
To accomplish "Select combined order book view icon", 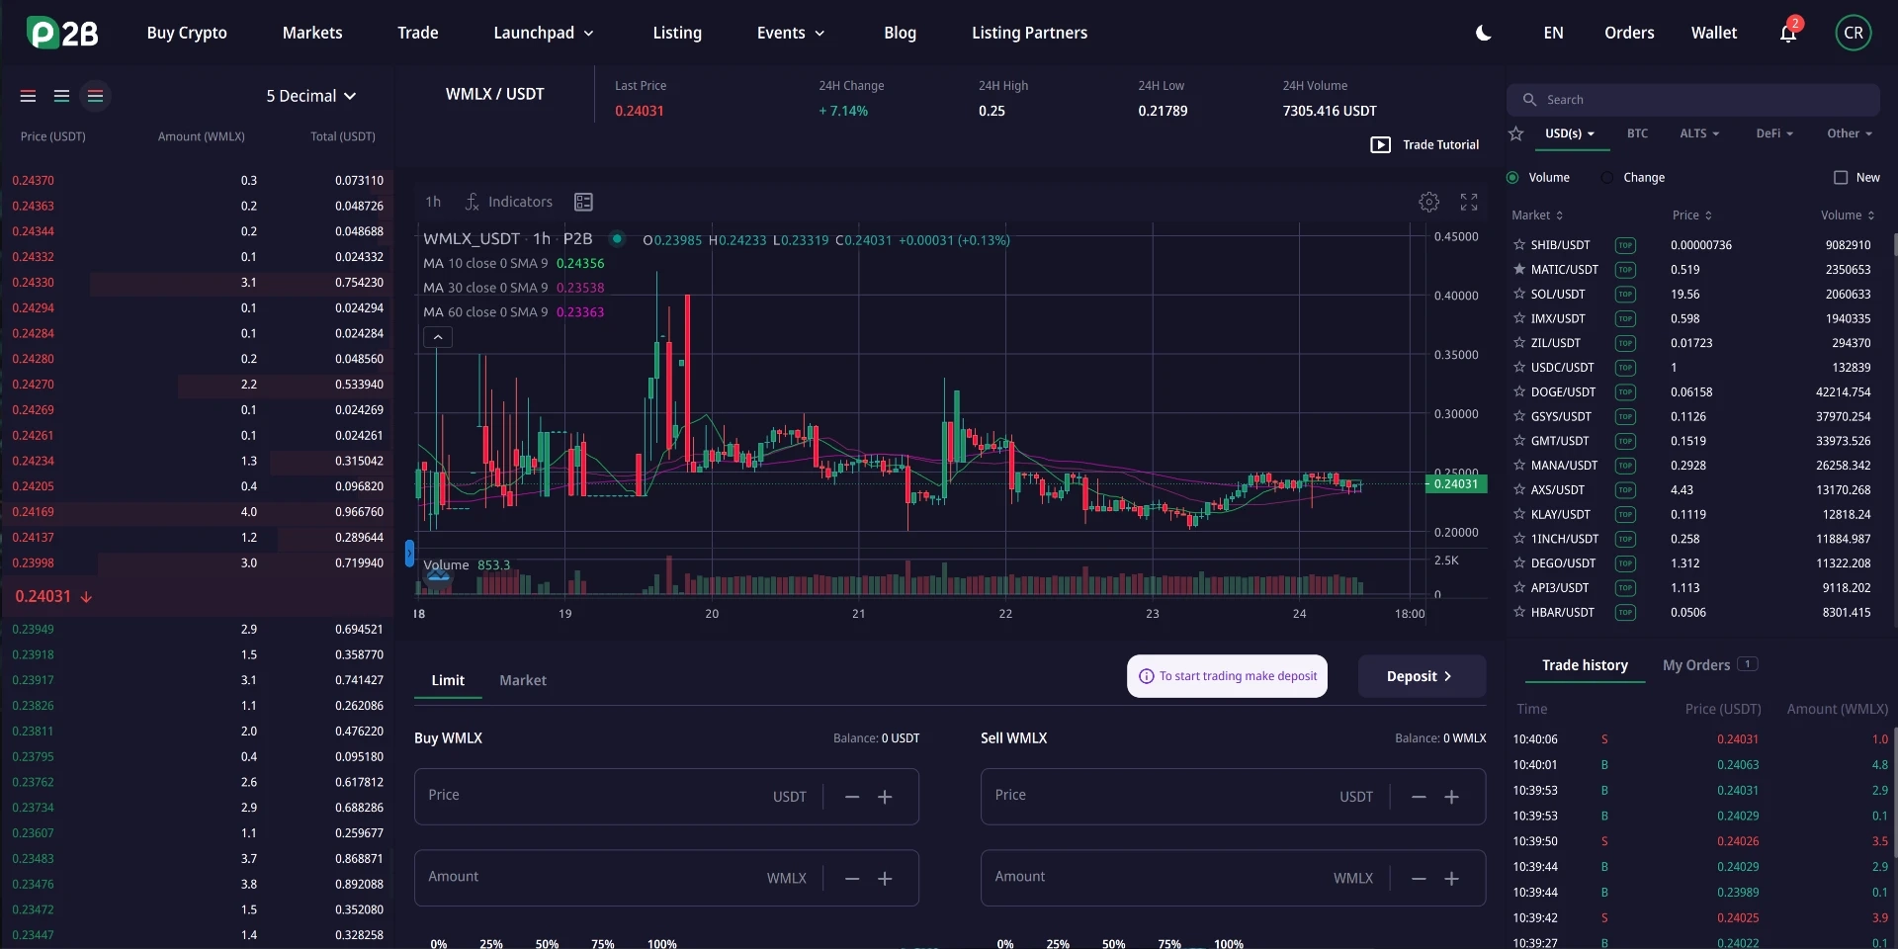I will pos(95,96).
